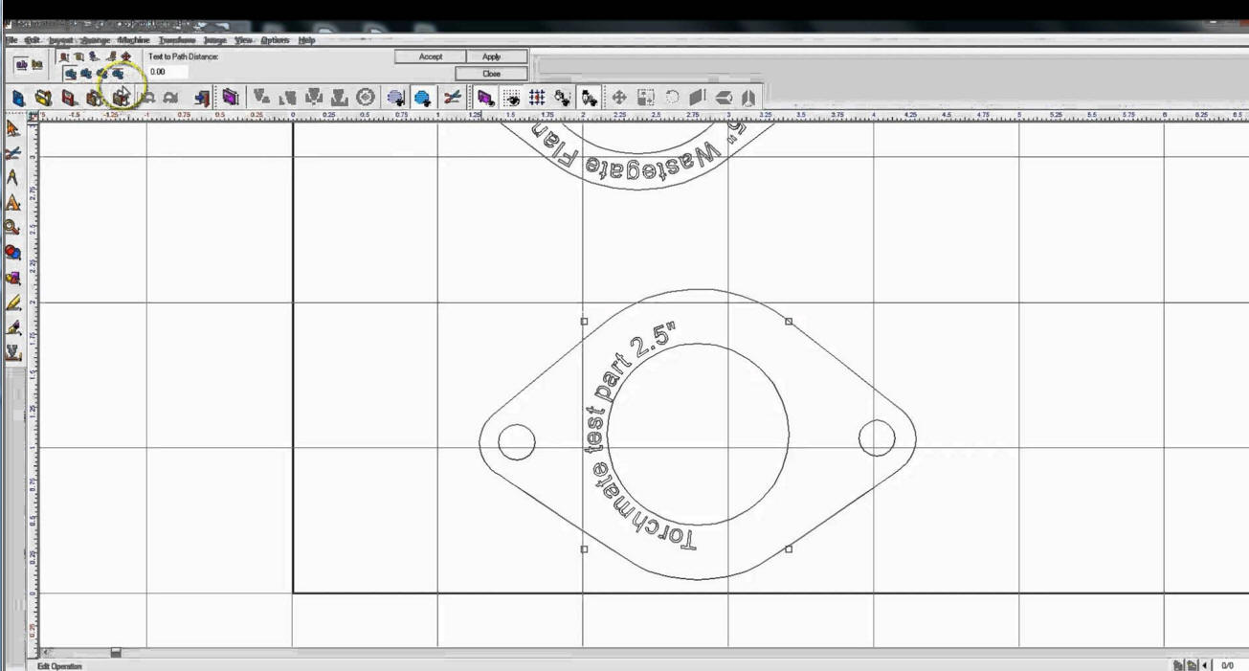Click the purple Cut/Plot machine icon
The width and height of the screenshot is (1249, 671).
230,98
